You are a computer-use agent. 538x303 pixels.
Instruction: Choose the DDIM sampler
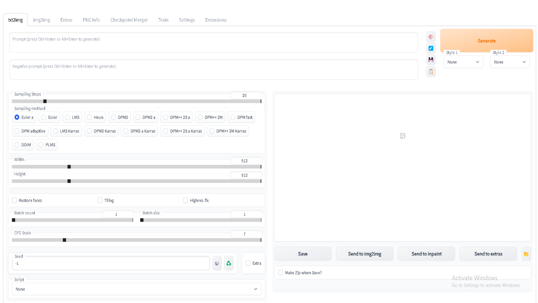(23, 145)
